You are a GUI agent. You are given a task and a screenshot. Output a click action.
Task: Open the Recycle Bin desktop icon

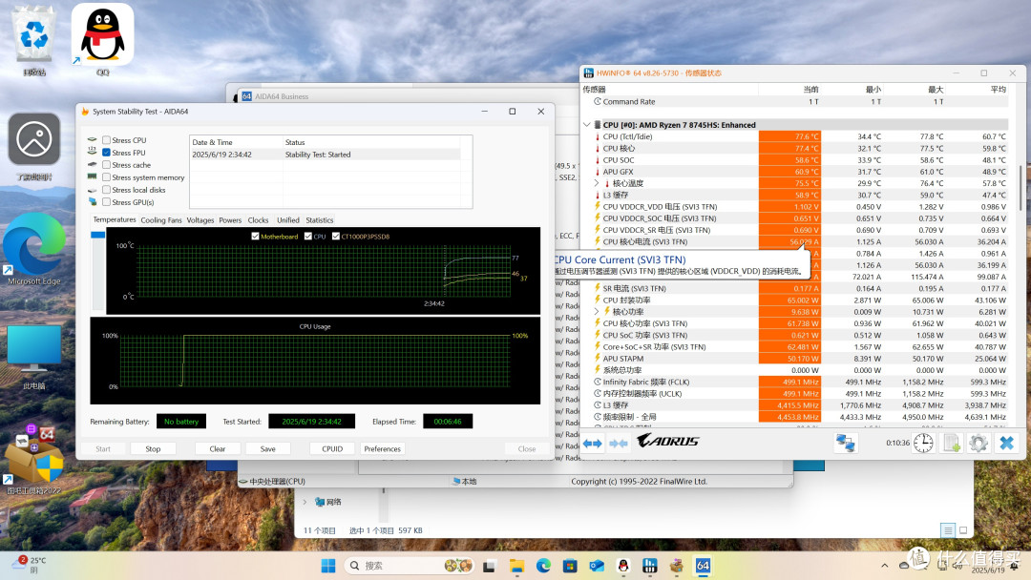[x=34, y=41]
